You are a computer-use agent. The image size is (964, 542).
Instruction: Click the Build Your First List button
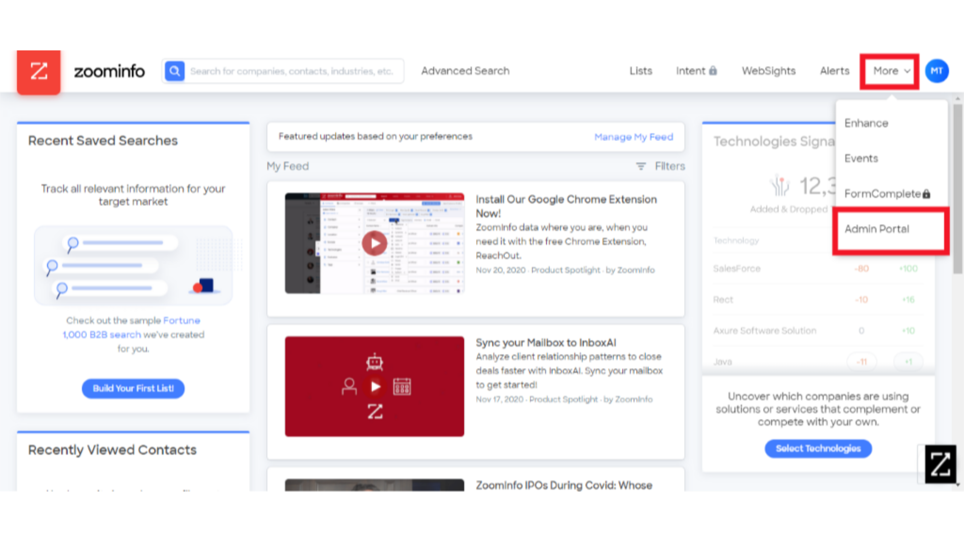coord(133,388)
